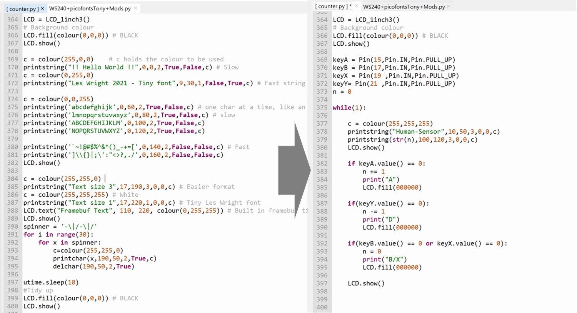Place cursor on the keyA = Pin(15 line
Viewport: 577px width, 313px height.
click(394, 60)
